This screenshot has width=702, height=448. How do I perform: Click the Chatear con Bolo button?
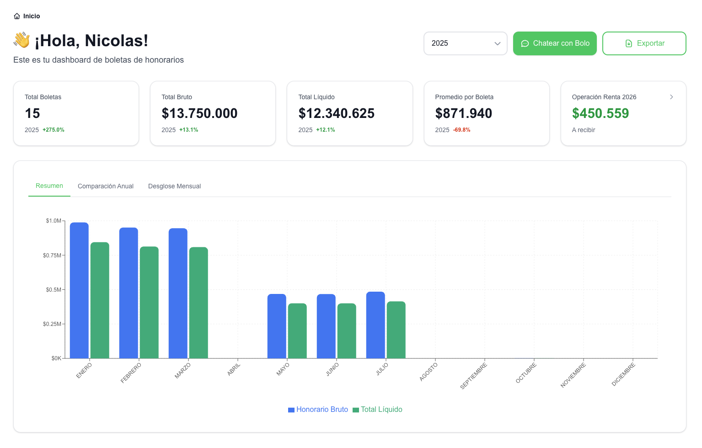(555, 43)
